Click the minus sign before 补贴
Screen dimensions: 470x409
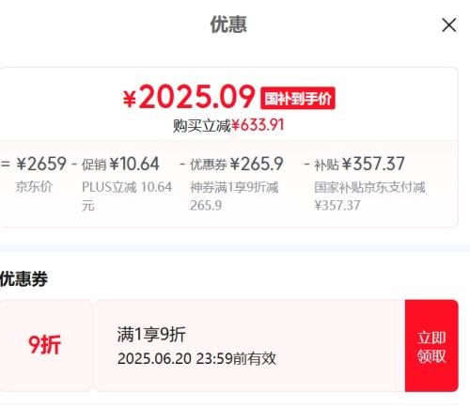click(307, 164)
